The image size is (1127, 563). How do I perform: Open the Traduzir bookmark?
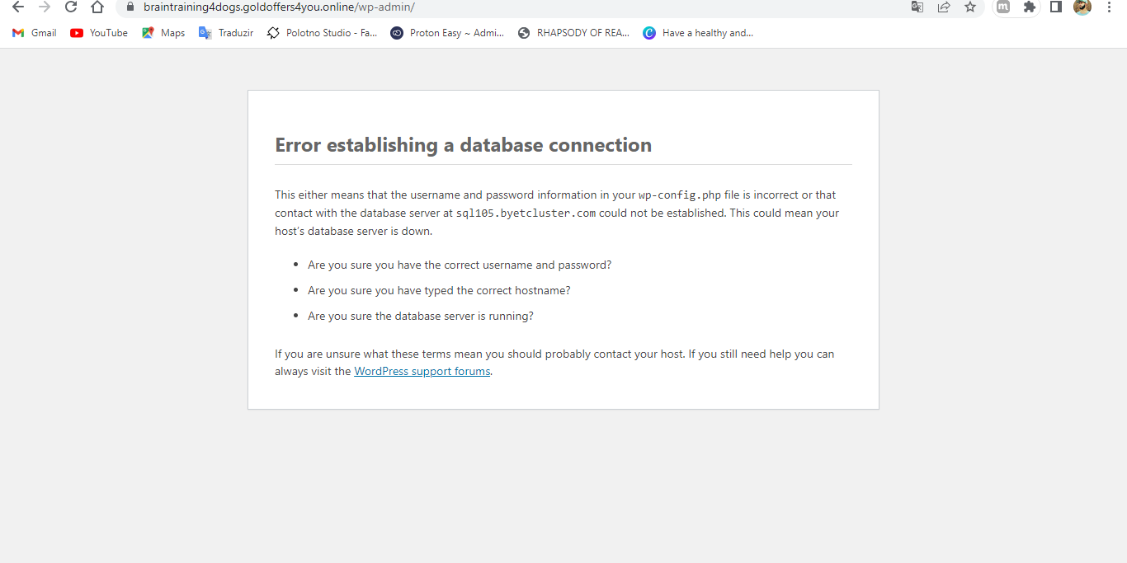226,33
